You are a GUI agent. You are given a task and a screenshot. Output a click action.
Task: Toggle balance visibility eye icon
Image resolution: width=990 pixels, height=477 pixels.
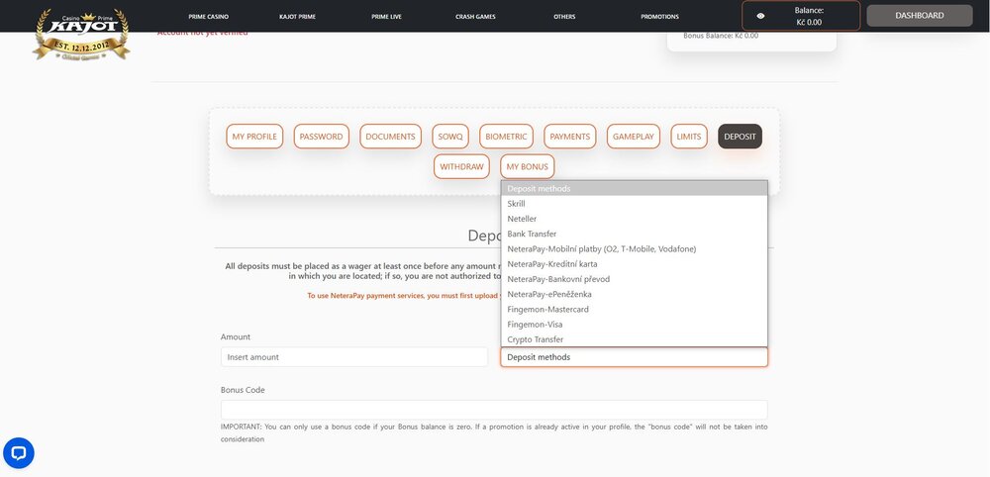tap(760, 16)
